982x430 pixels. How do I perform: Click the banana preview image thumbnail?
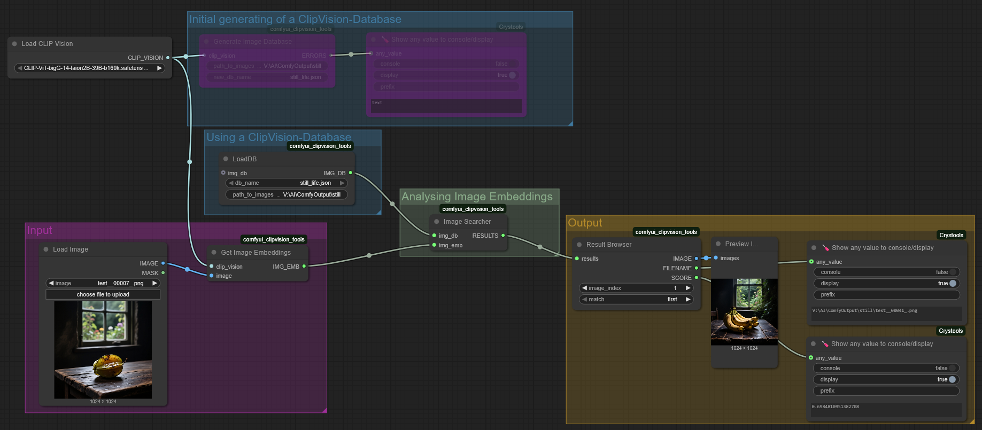coord(744,312)
